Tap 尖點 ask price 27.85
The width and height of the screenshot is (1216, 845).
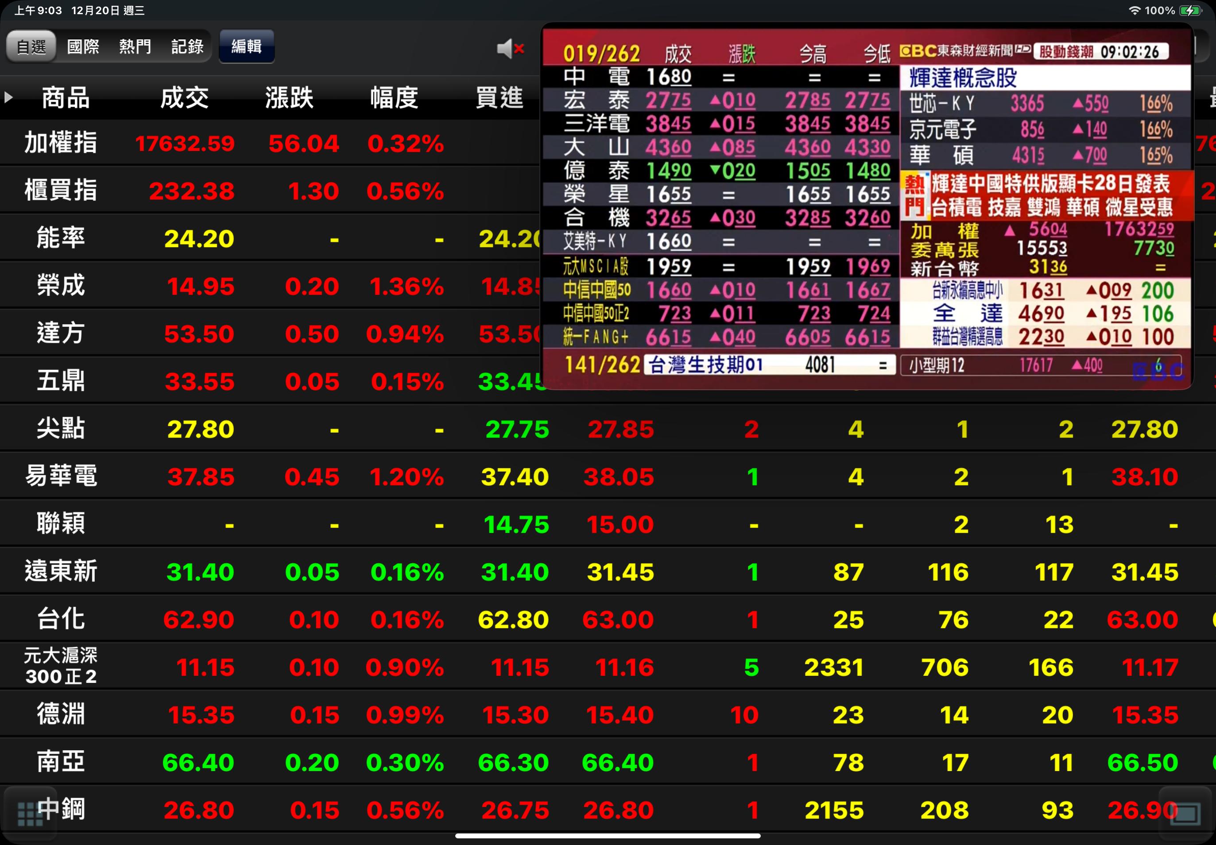(621, 430)
